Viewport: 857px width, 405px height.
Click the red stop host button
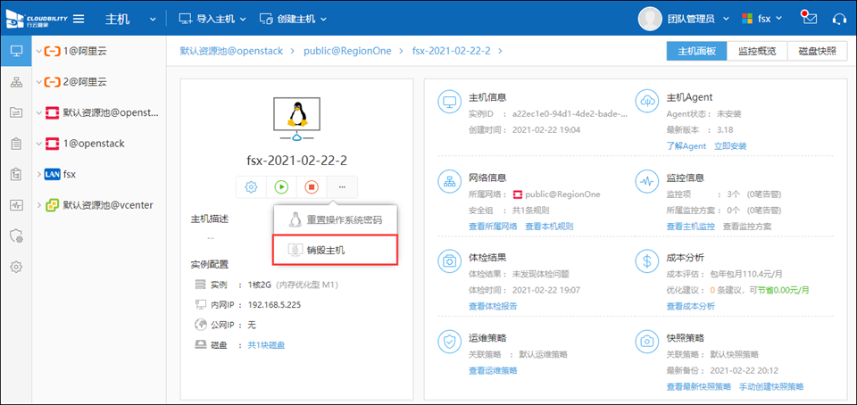[312, 187]
